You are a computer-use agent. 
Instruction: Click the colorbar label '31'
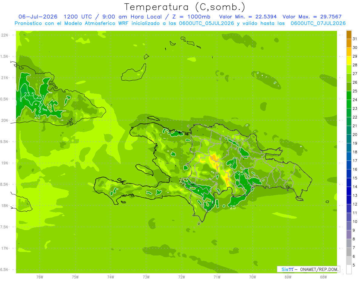[x=355, y=38]
